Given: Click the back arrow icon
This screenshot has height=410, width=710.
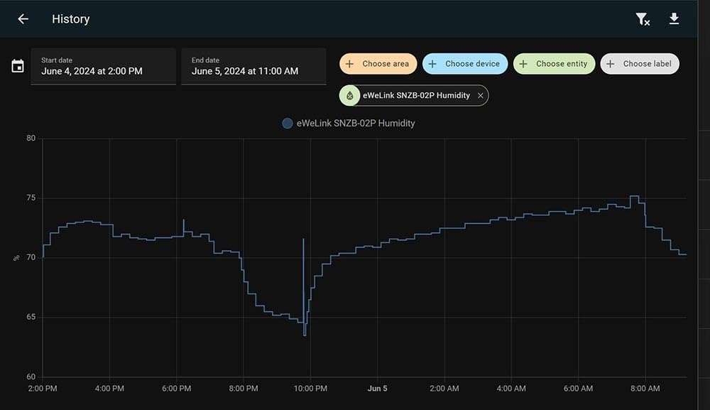Looking at the screenshot, I should tap(23, 19).
